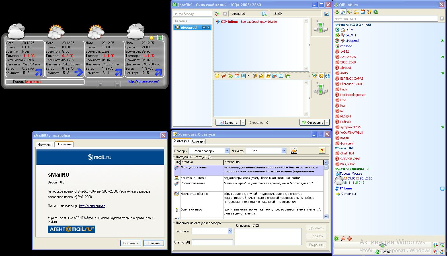Click the Найти контакт search field
This screenshot has width=447, height=256.
click(x=386, y=19)
